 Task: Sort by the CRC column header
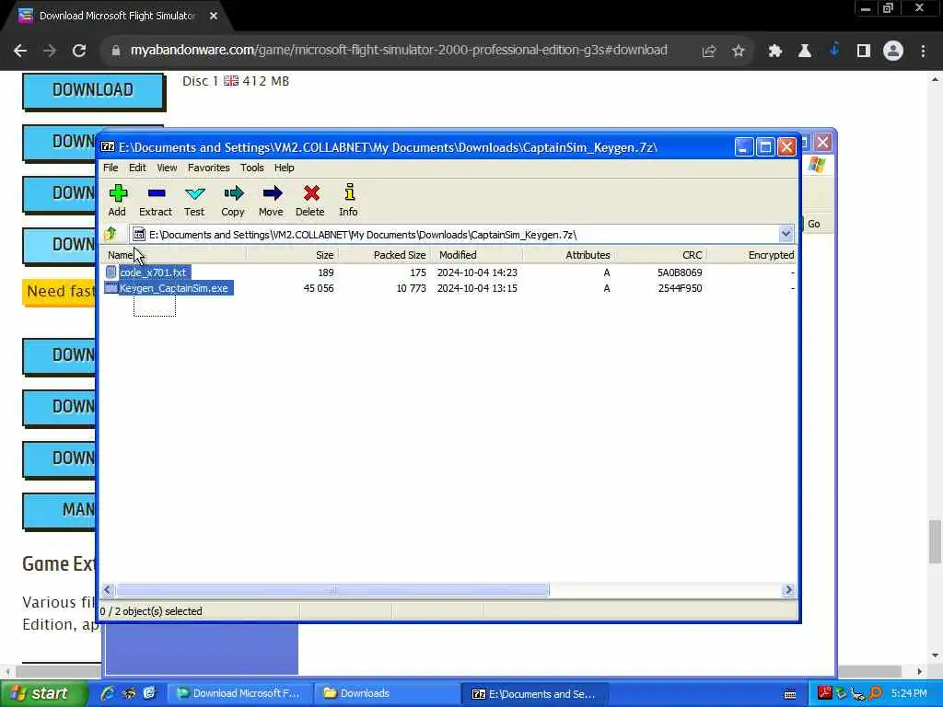[x=660, y=255]
